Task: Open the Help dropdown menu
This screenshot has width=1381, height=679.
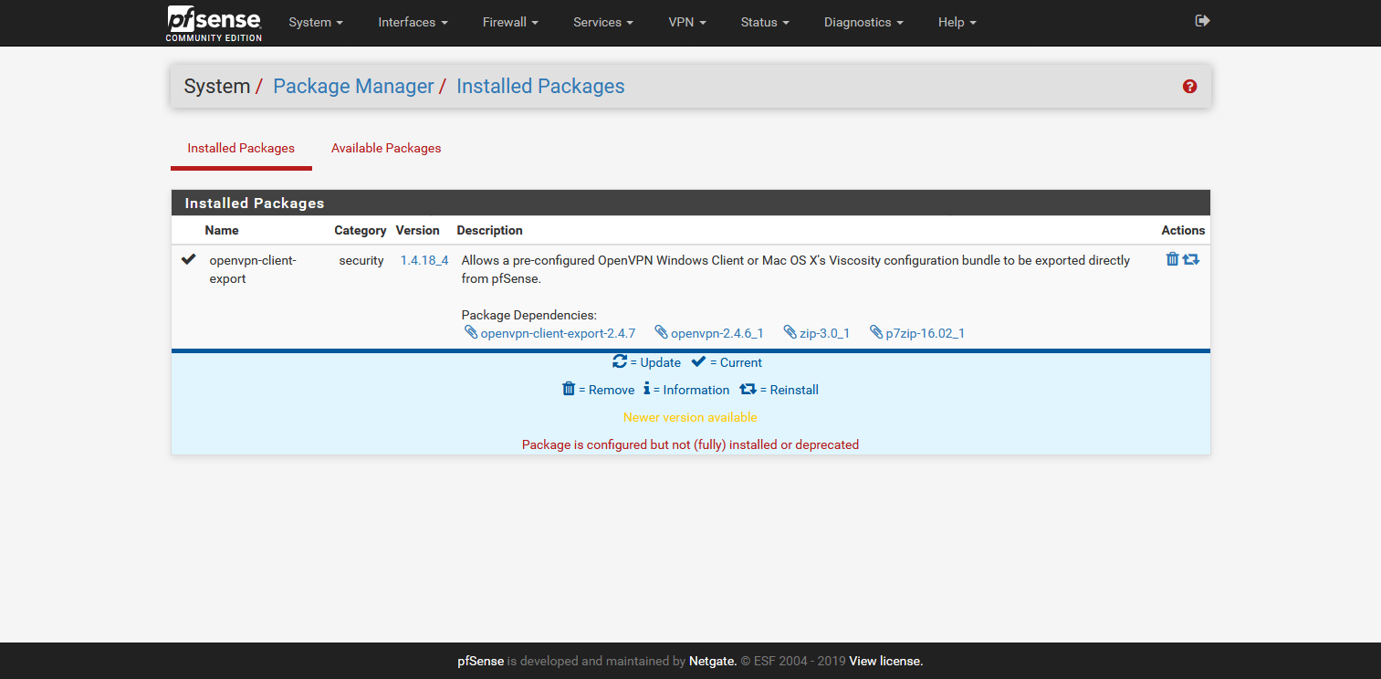Action: pos(957,22)
